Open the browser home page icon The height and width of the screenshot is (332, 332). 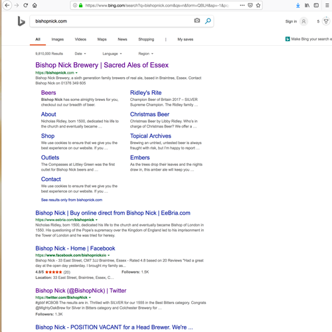pos(35,5)
